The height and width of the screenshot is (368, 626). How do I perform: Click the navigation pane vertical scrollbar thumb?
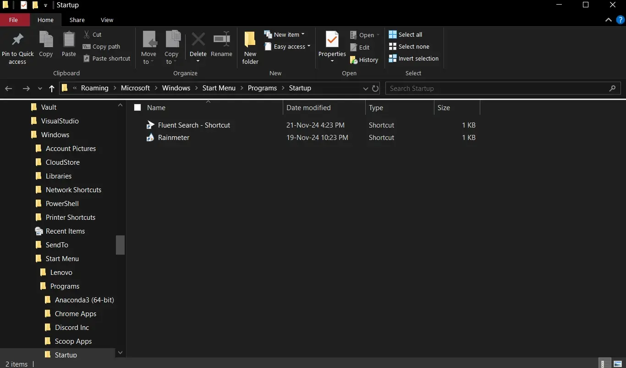[120, 245]
